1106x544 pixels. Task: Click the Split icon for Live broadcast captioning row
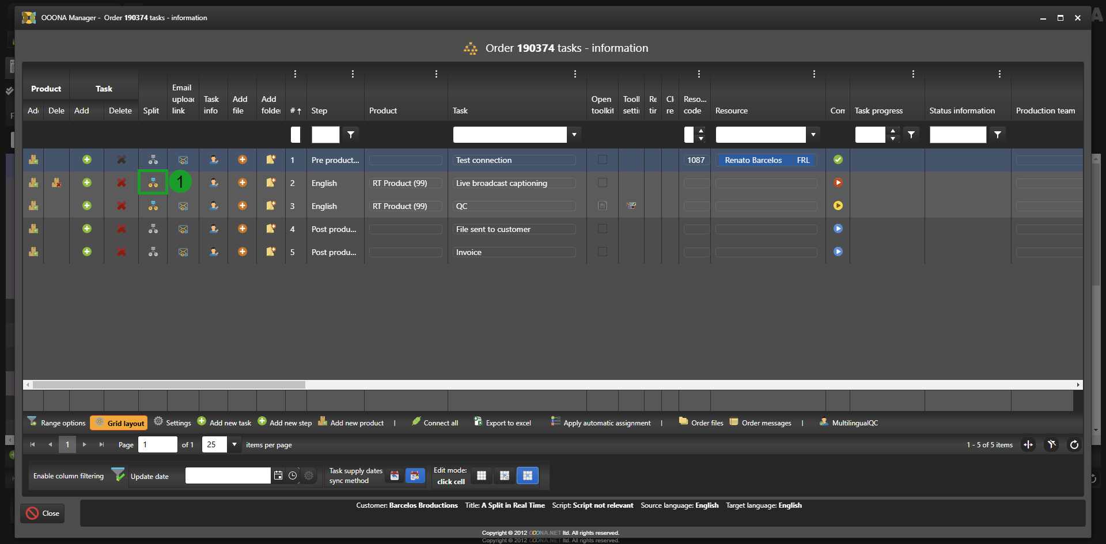click(153, 182)
